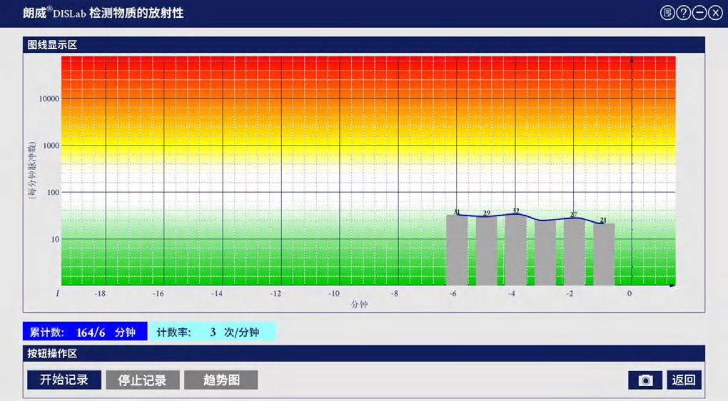Minimize the DISLab window
Image resolution: width=728 pixels, height=401 pixels.
pos(699,13)
